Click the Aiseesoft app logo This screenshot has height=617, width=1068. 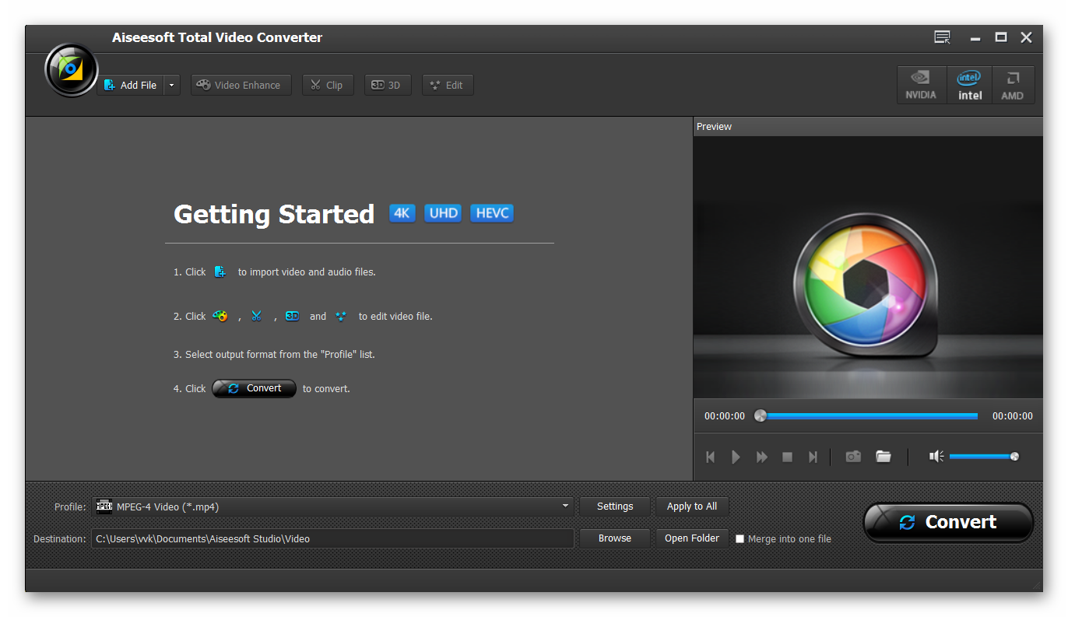[x=72, y=70]
